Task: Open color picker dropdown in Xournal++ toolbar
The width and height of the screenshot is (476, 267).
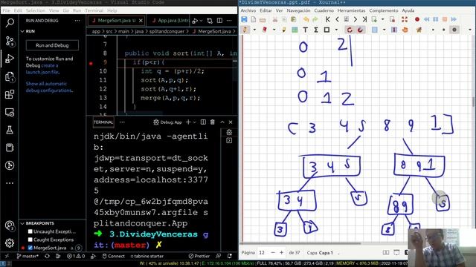Action: [x=470, y=30]
